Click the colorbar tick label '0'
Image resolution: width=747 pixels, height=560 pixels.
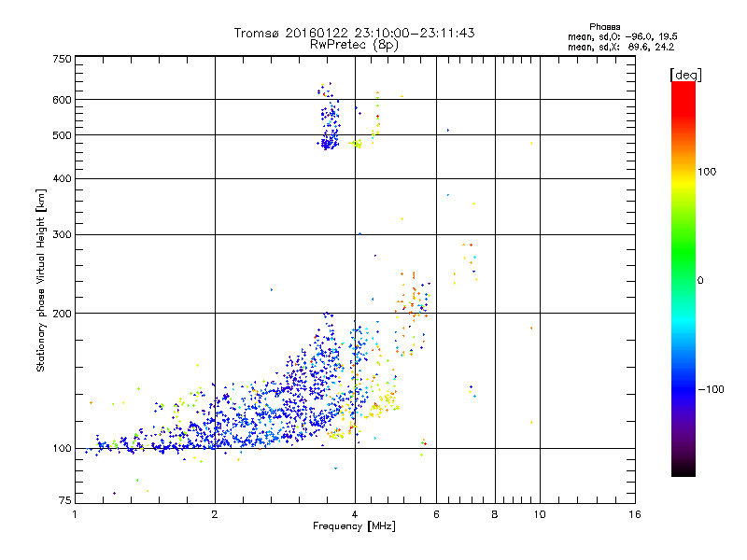point(700,280)
